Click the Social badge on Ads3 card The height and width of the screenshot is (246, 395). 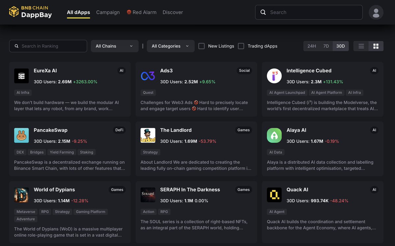[244, 70]
